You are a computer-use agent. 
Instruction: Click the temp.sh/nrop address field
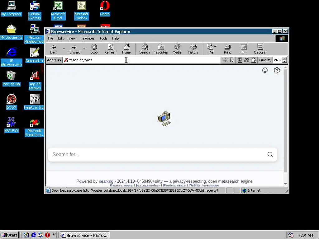click(x=142, y=60)
